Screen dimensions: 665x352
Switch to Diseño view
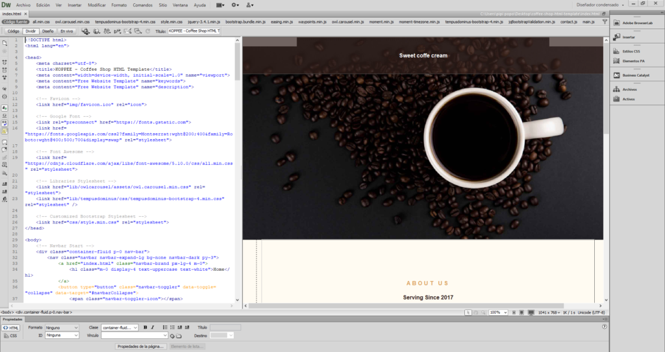point(48,31)
